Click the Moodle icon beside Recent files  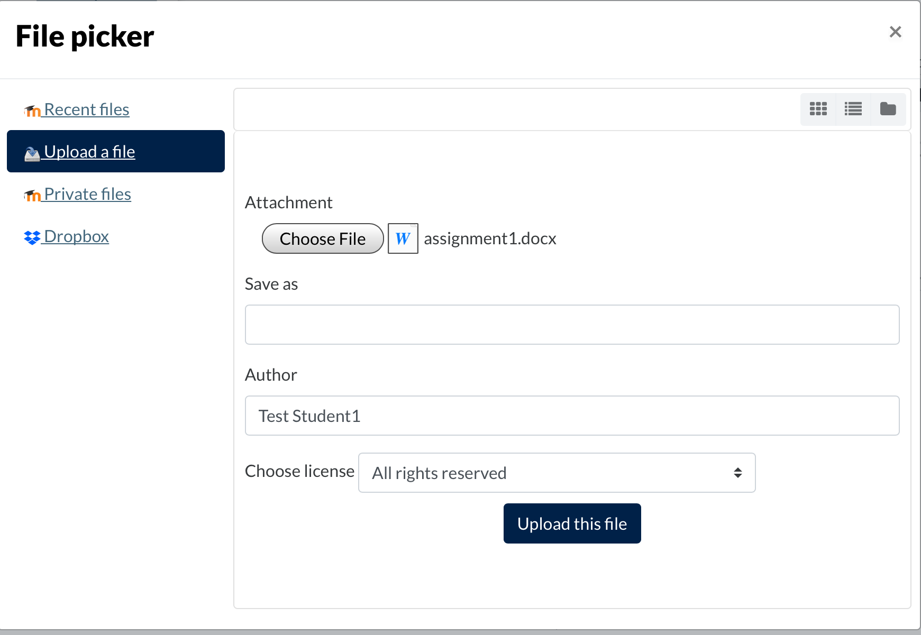[x=32, y=111]
